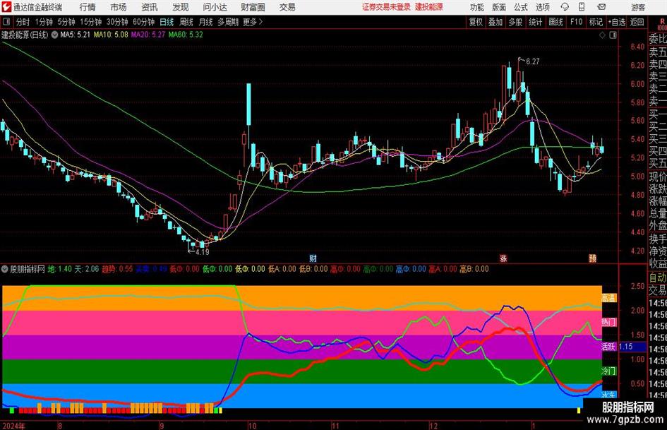
Task: Open F10 company info
Action: [x=577, y=22]
